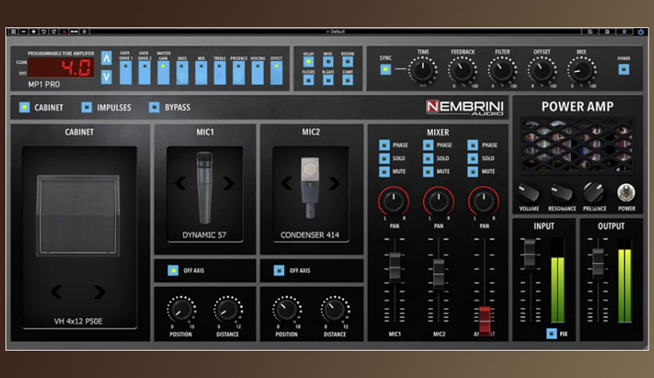Viewport: 654px width, 378px height.
Task: Click the blue power icon at top right
Action: (x=641, y=32)
